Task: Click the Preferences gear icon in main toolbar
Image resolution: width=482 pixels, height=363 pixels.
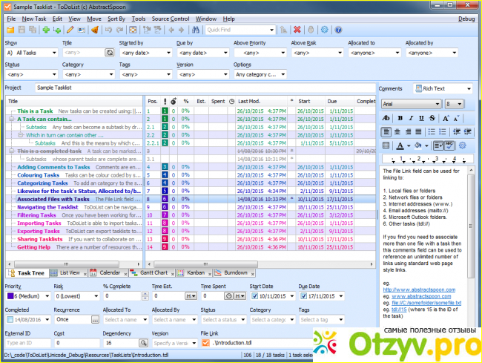Action: click(x=325, y=30)
